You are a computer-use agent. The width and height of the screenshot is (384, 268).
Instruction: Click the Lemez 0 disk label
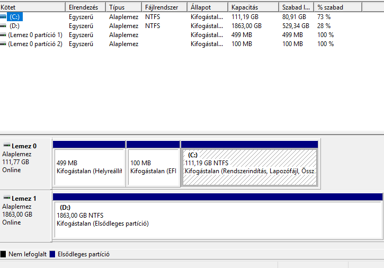click(x=24, y=146)
